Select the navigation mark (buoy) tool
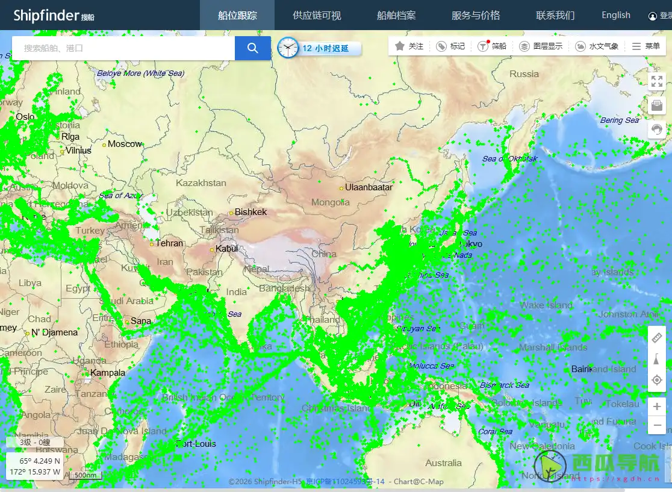Image resolution: width=672 pixels, height=492 pixels. coord(657,360)
